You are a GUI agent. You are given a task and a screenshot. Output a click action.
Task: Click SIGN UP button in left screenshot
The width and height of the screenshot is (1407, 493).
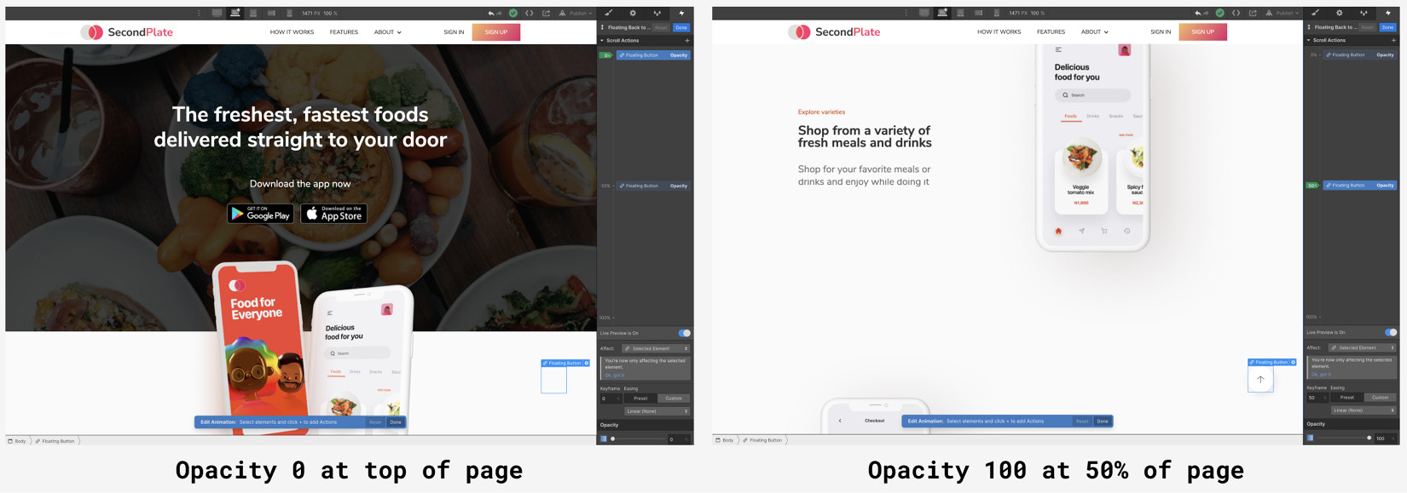point(496,32)
